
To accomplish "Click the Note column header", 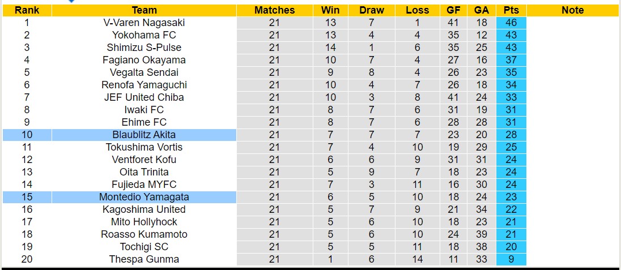I will coord(572,10).
